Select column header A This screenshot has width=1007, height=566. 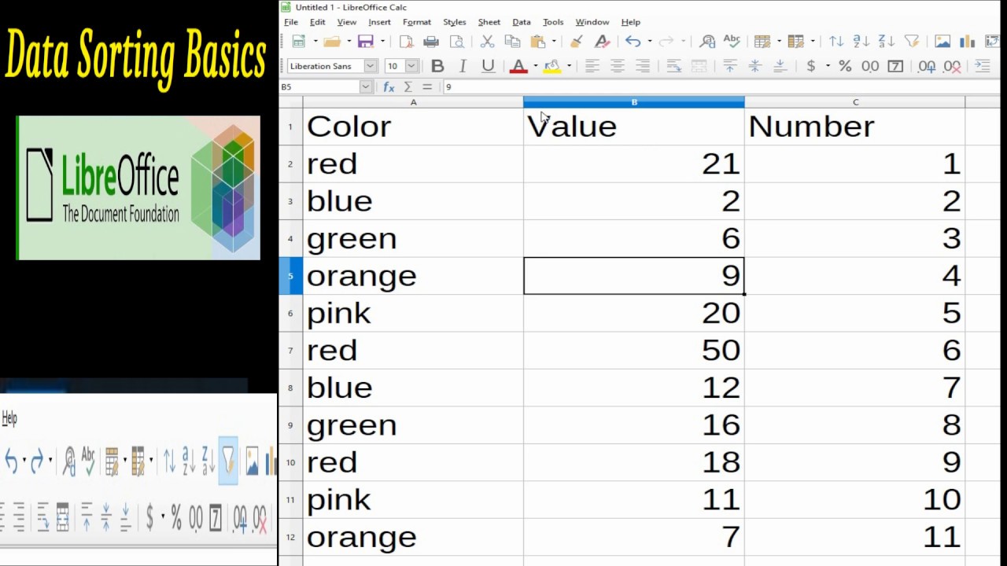pyautogui.click(x=413, y=102)
